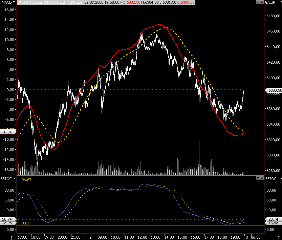Click the day 2 date axis label
282x240 pixels.
[90, 237]
